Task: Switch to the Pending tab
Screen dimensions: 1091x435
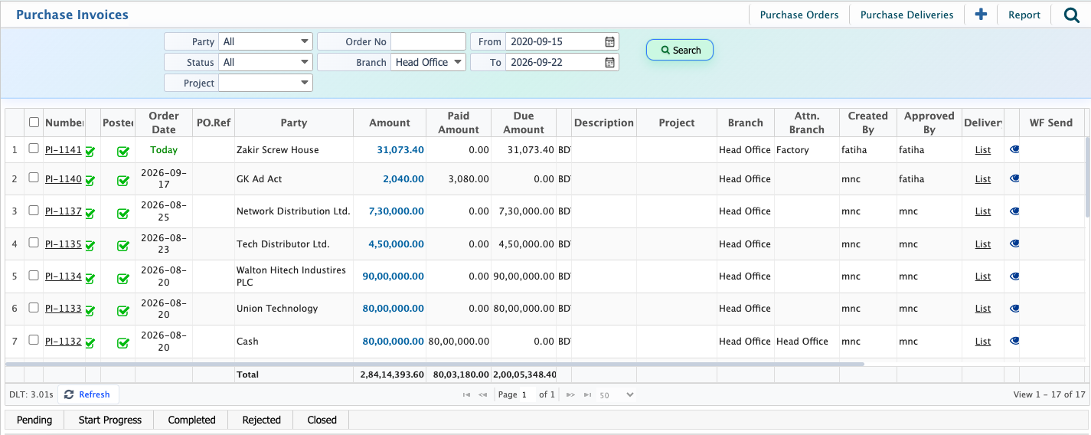Action: pos(34,420)
